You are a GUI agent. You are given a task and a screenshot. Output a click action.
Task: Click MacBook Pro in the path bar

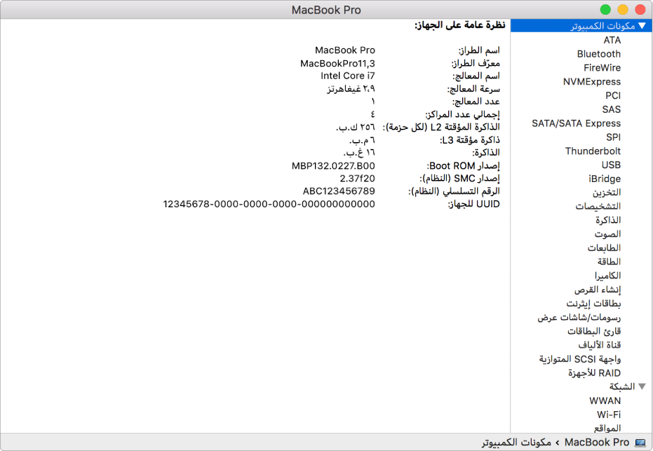coord(597,443)
